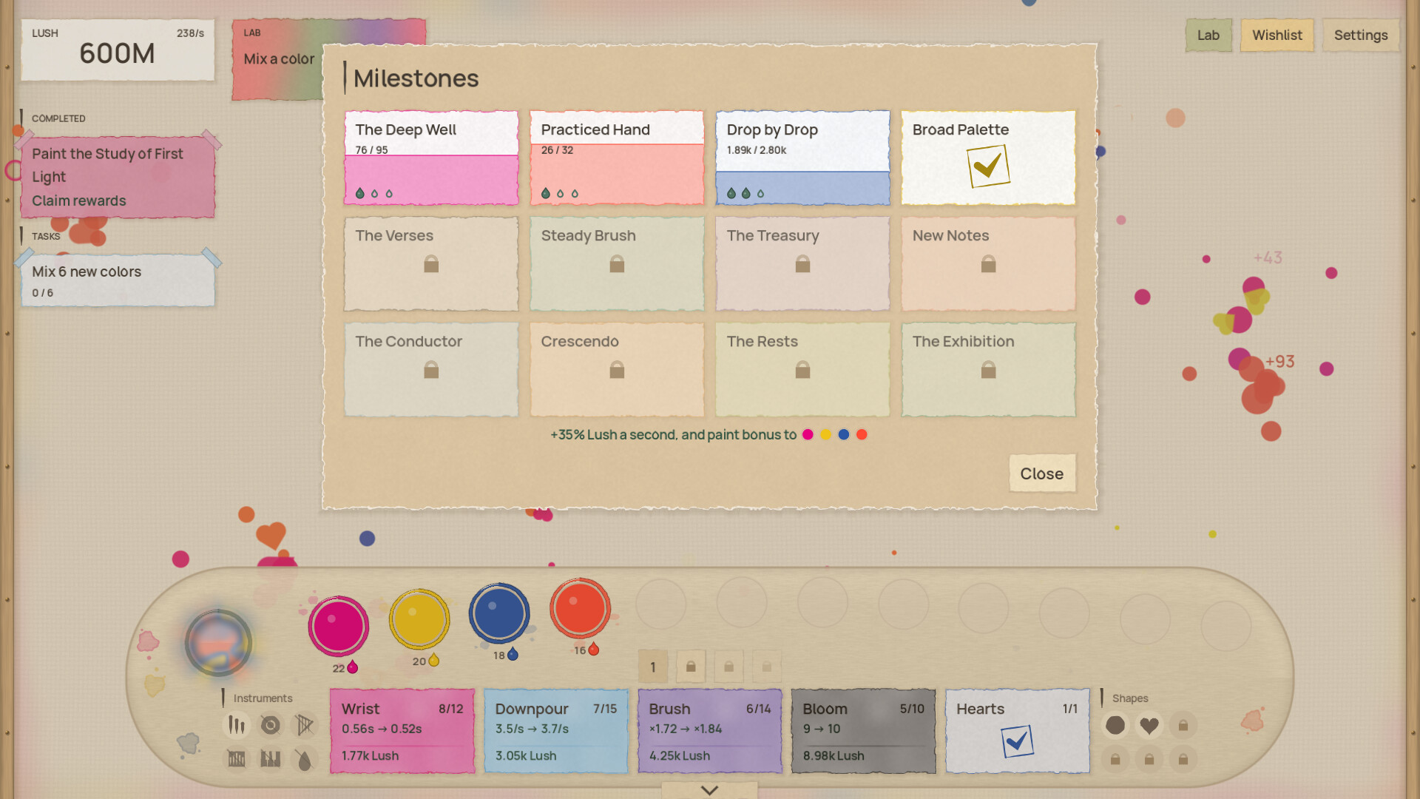Select page 1 slot button

[653, 667]
